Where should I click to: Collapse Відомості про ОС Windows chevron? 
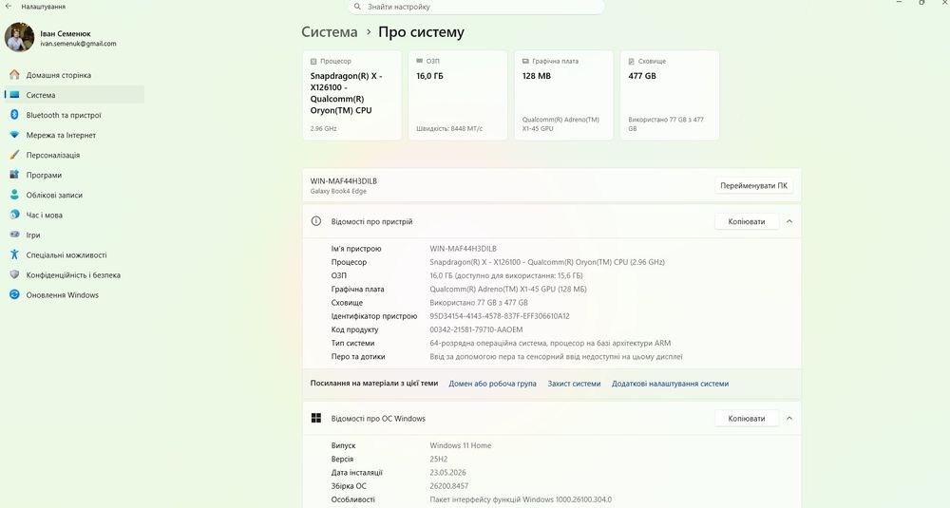[789, 419]
